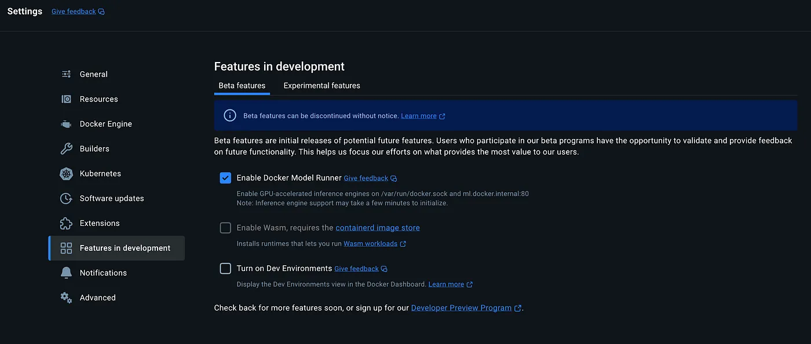
Task: Click the Builders wrench icon
Action: (66, 149)
